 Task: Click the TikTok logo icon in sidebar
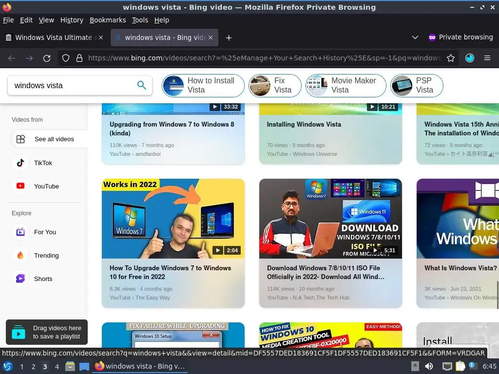point(20,163)
